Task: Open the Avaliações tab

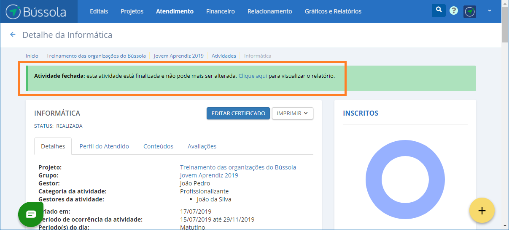Action: (x=202, y=146)
